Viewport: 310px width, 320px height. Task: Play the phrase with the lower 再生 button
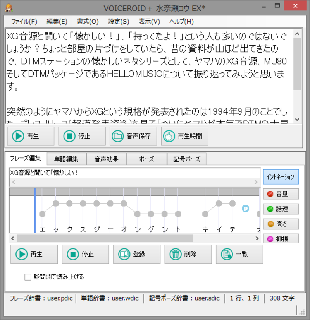tap(34, 254)
